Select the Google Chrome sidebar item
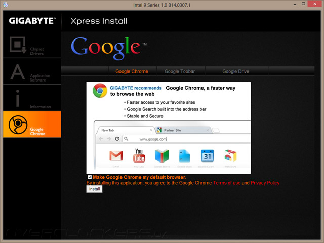The image size is (324, 243). [32, 125]
